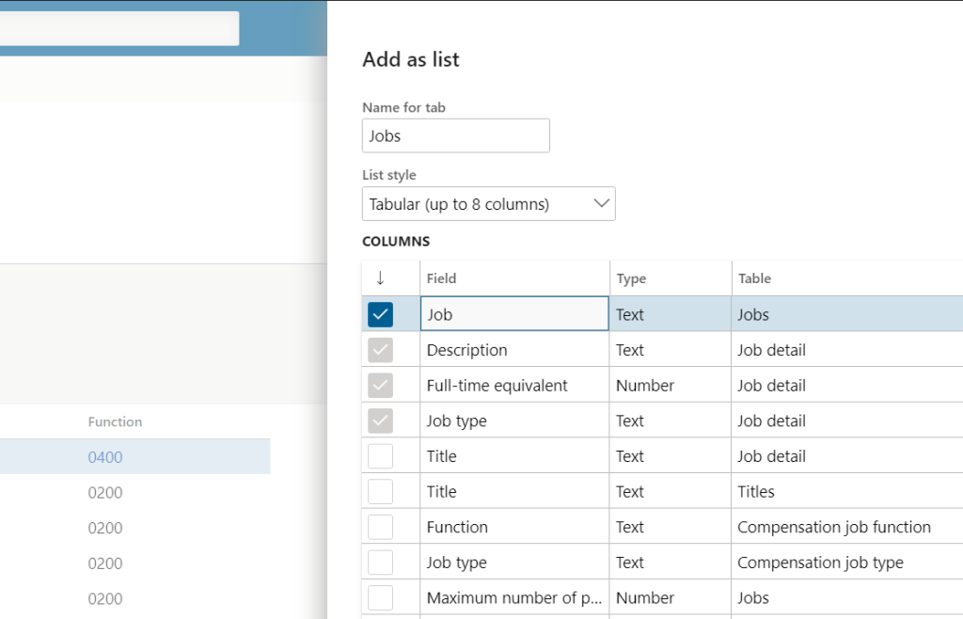Click the Function column header in grid
Viewport: 963px width, 619px height.
pos(115,421)
